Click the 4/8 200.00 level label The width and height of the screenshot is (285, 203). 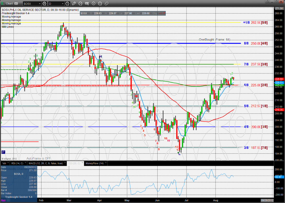click(256, 127)
